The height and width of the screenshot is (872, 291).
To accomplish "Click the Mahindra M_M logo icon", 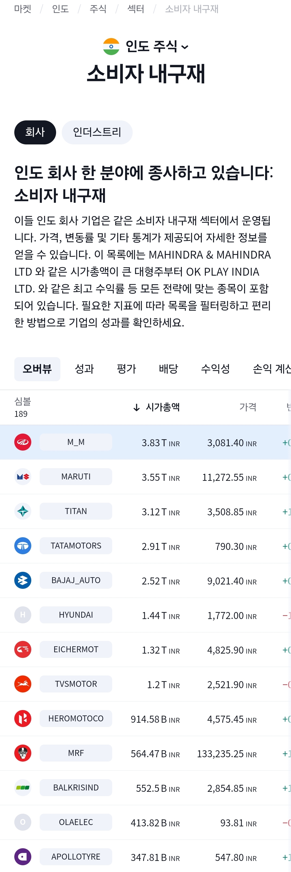I will [23, 442].
